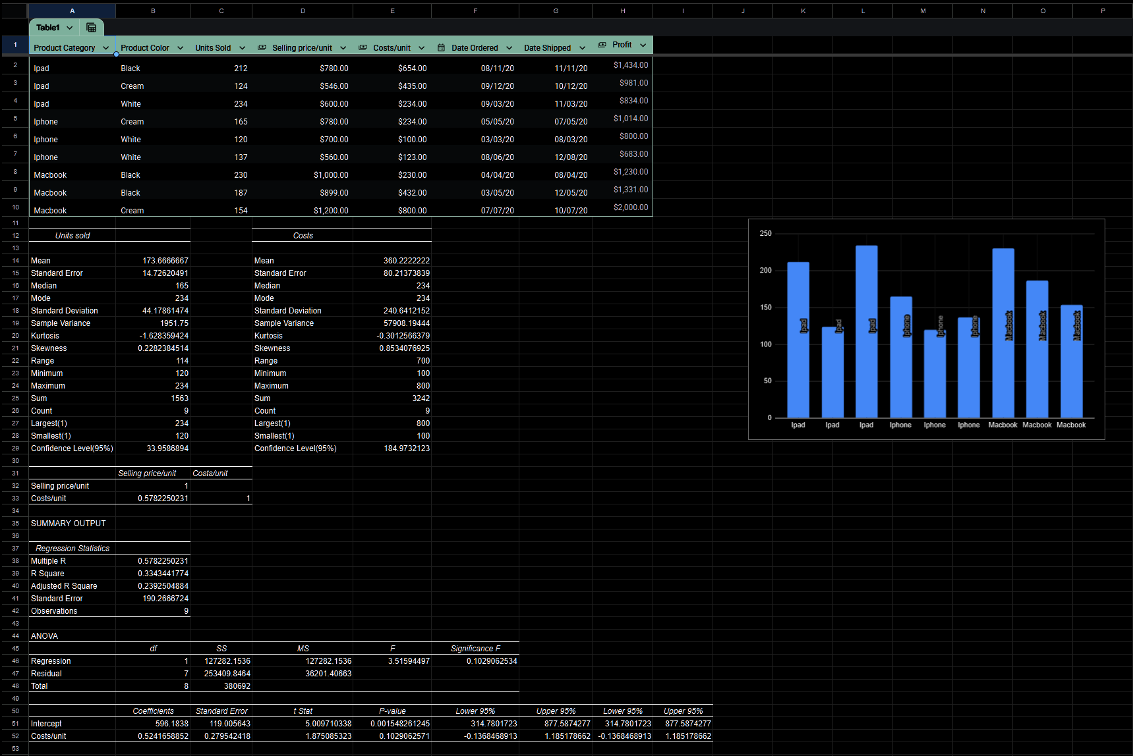Viewport: 1133px width, 756px height.
Task: Click the tallest blue bar in the chart
Action: (x=866, y=331)
